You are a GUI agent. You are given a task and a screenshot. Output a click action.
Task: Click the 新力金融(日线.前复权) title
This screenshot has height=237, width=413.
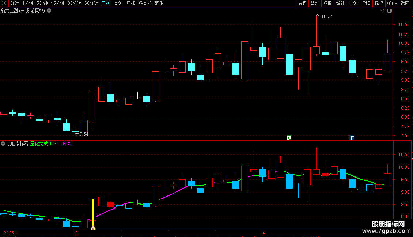click(x=23, y=11)
